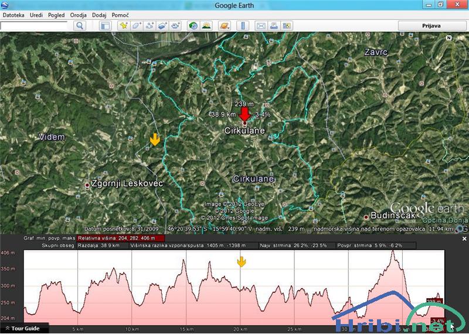Click the latitude 46°20'39.53" status text
Image resolution: width=469 pixels, height=334 pixels.
187,229
